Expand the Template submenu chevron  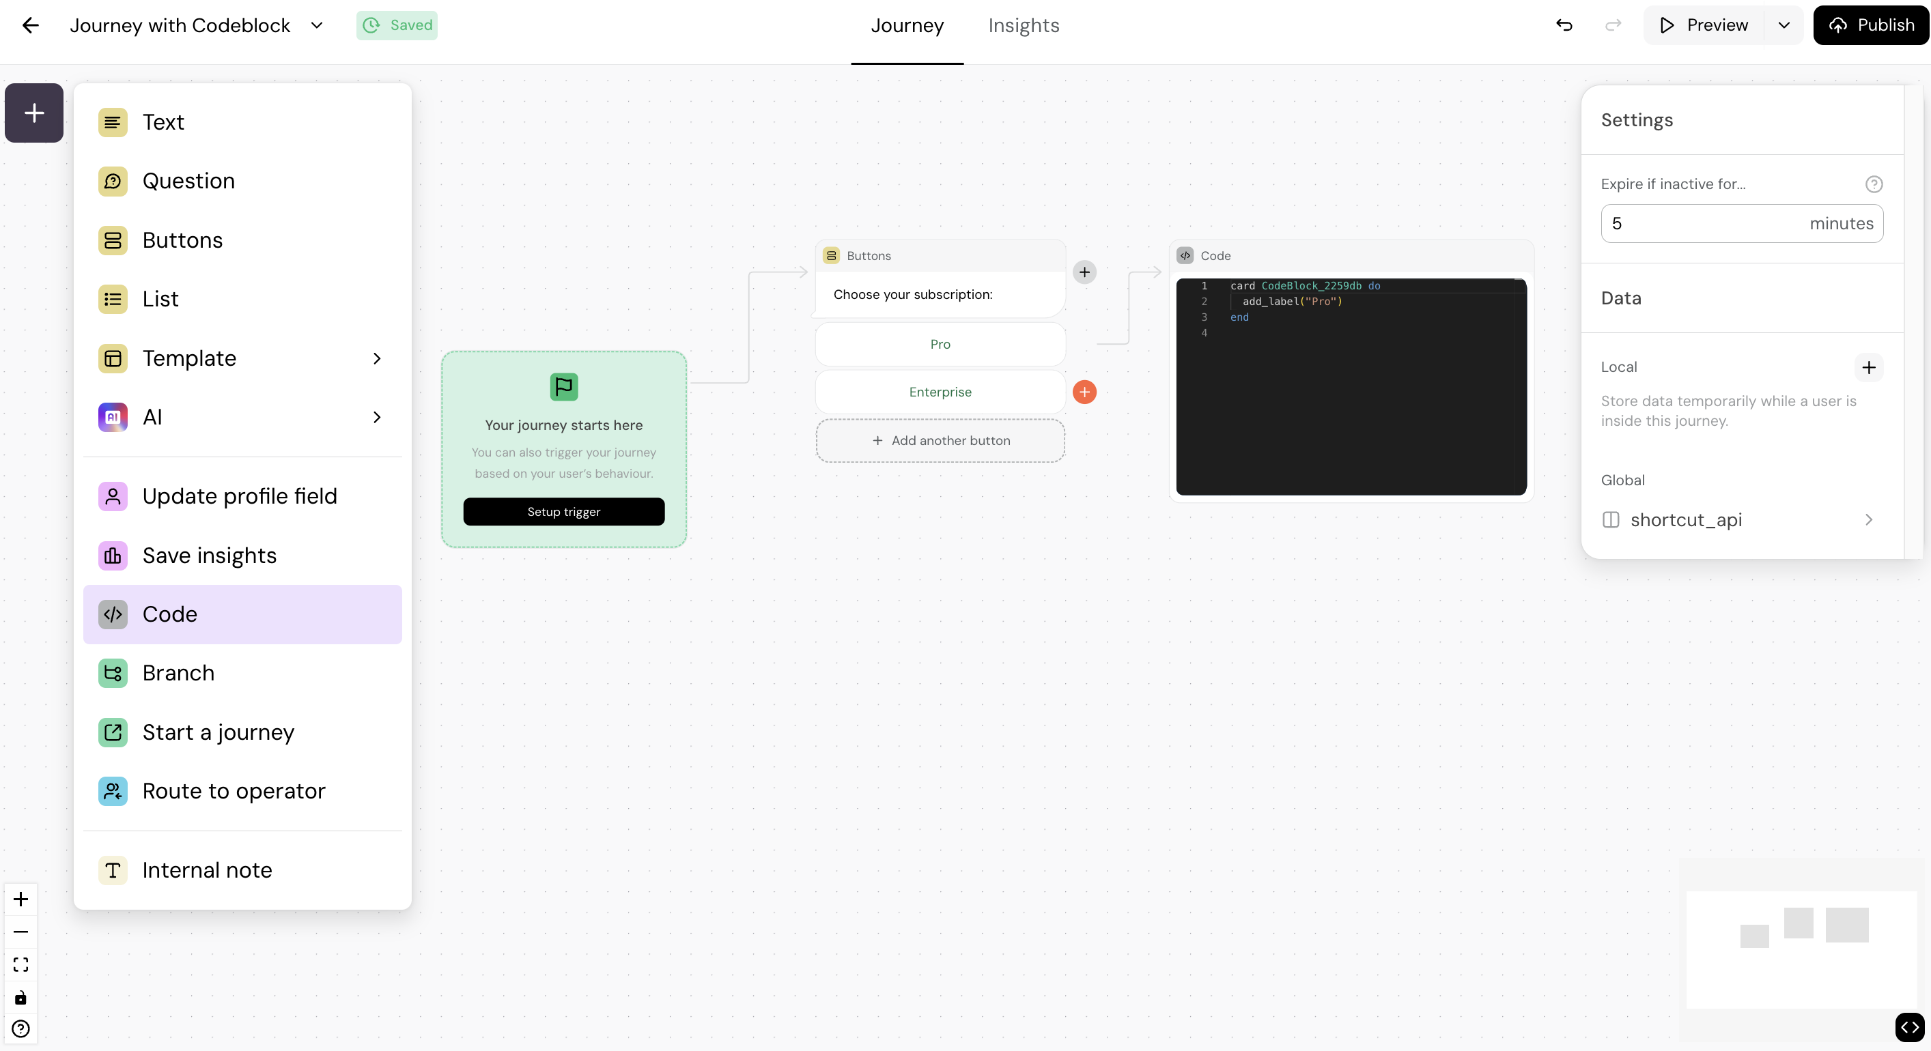(377, 359)
